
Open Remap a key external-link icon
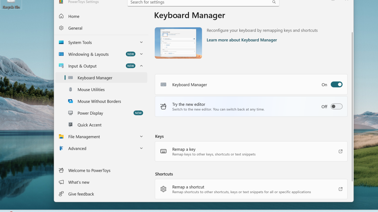pyautogui.click(x=341, y=151)
